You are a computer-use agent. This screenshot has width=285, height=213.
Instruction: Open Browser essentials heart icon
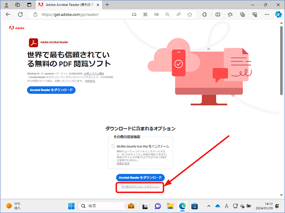(x=255, y=14)
